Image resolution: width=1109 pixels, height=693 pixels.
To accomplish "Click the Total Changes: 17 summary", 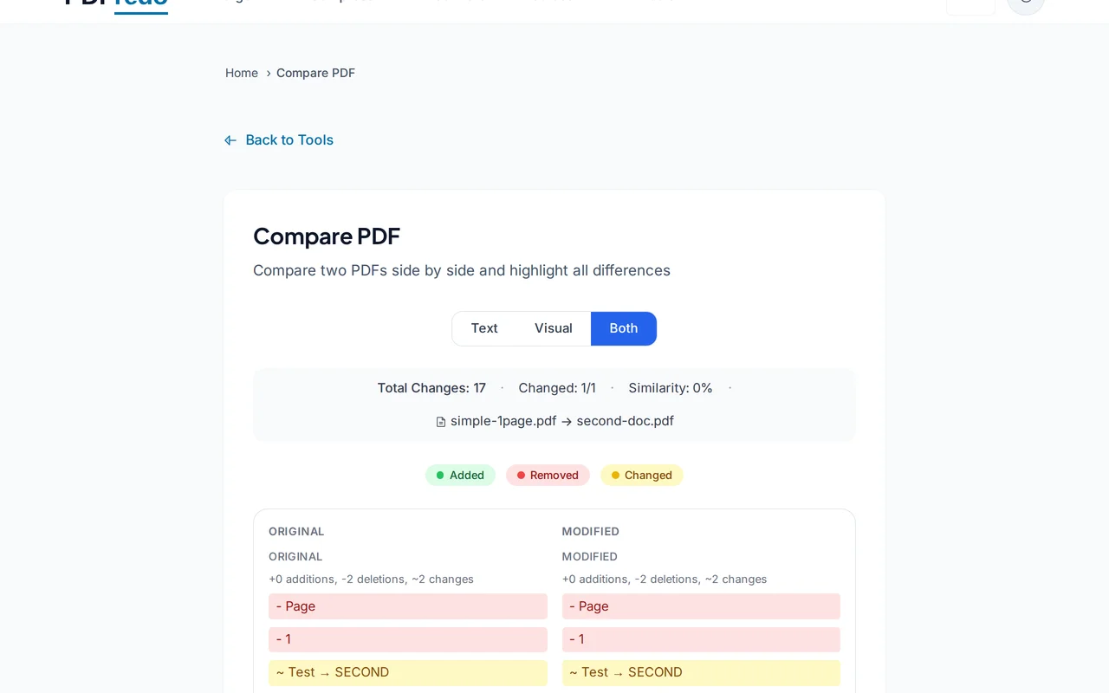I will 431,388.
